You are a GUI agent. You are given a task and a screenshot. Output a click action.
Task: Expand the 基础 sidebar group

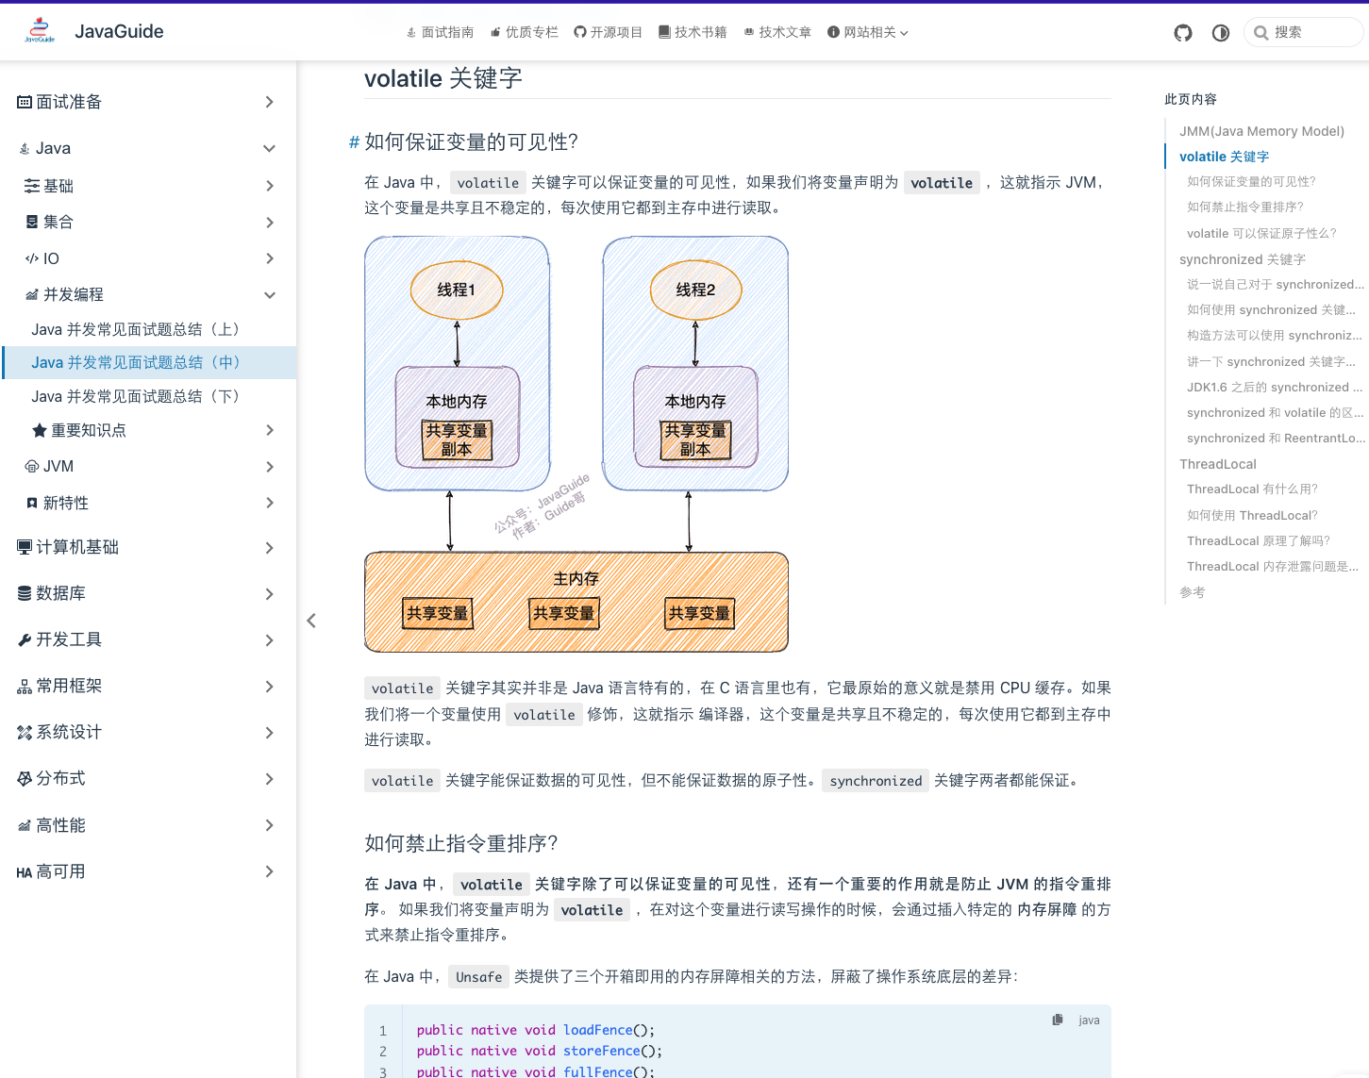pos(150,186)
